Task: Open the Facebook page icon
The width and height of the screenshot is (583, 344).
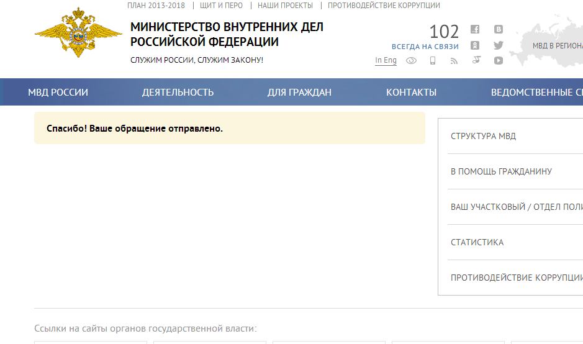Action: [x=475, y=29]
